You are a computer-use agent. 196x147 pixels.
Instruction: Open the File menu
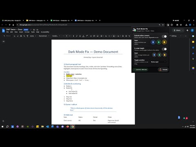point(7,32)
